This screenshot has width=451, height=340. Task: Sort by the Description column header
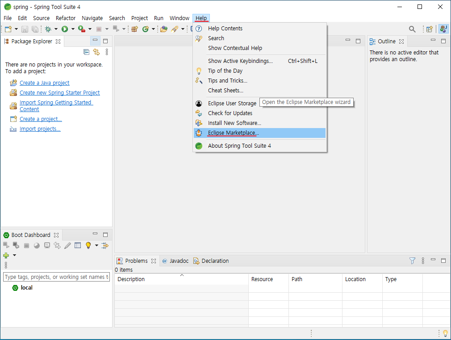pyautogui.click(x=181, y=279)
